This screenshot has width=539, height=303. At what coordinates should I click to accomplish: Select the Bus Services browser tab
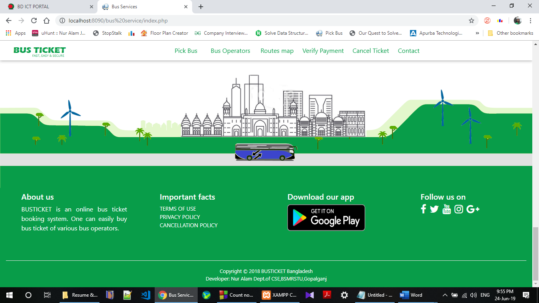tap(144, 7)
